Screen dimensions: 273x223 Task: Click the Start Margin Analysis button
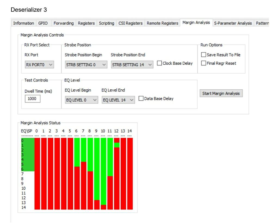221,93
